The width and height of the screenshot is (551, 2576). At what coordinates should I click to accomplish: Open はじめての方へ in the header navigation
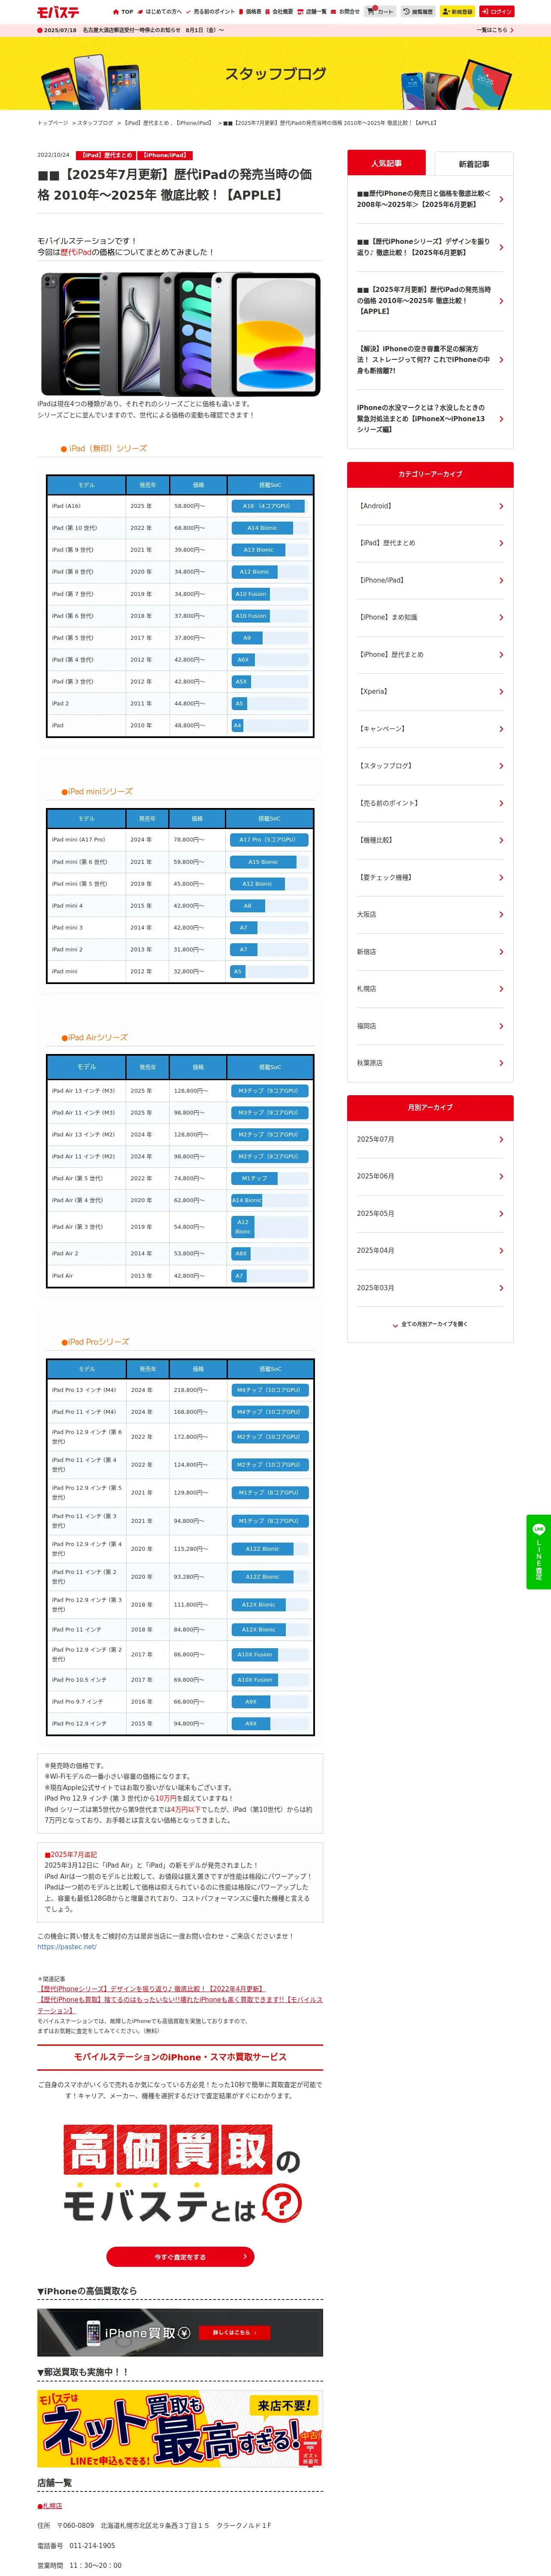(x=160, y=12)
